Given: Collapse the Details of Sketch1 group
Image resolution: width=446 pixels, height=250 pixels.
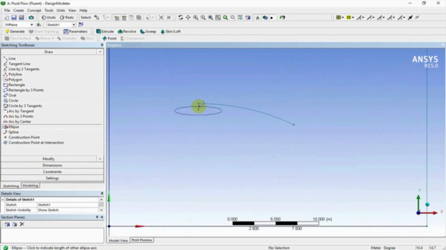Looking at the screenshot, I should pyautogui.click(x=3, y=199).
